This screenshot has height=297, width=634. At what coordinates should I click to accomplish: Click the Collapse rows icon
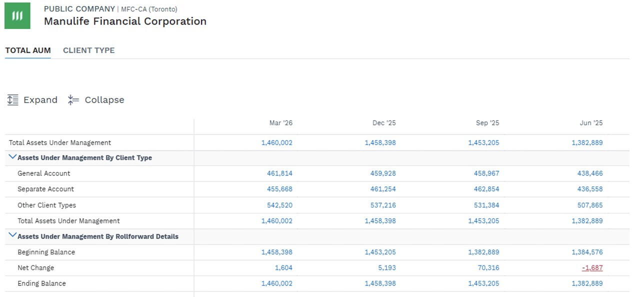(x=73, y=100)
